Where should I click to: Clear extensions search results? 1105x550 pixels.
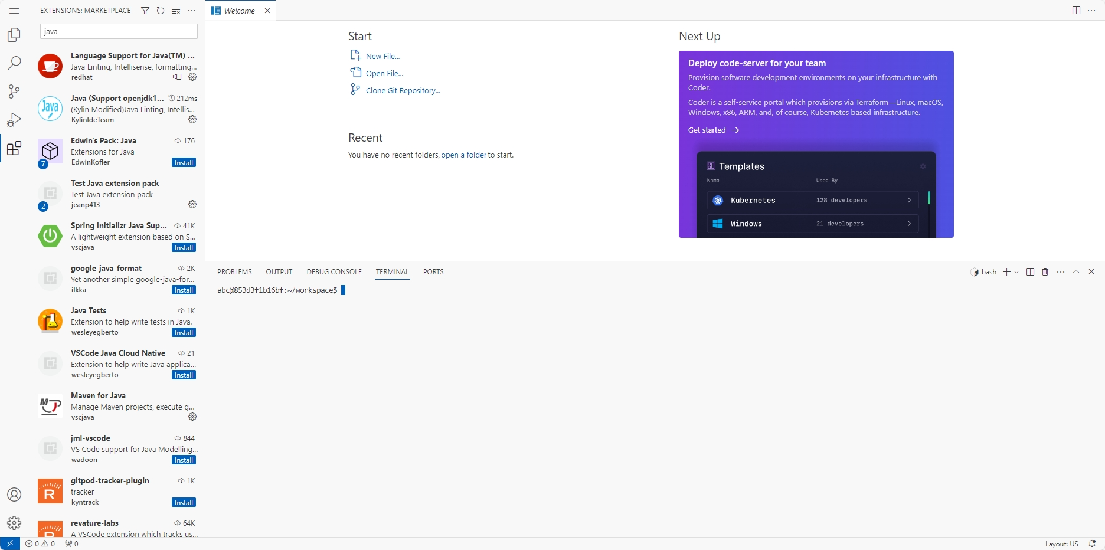[176, 11]
